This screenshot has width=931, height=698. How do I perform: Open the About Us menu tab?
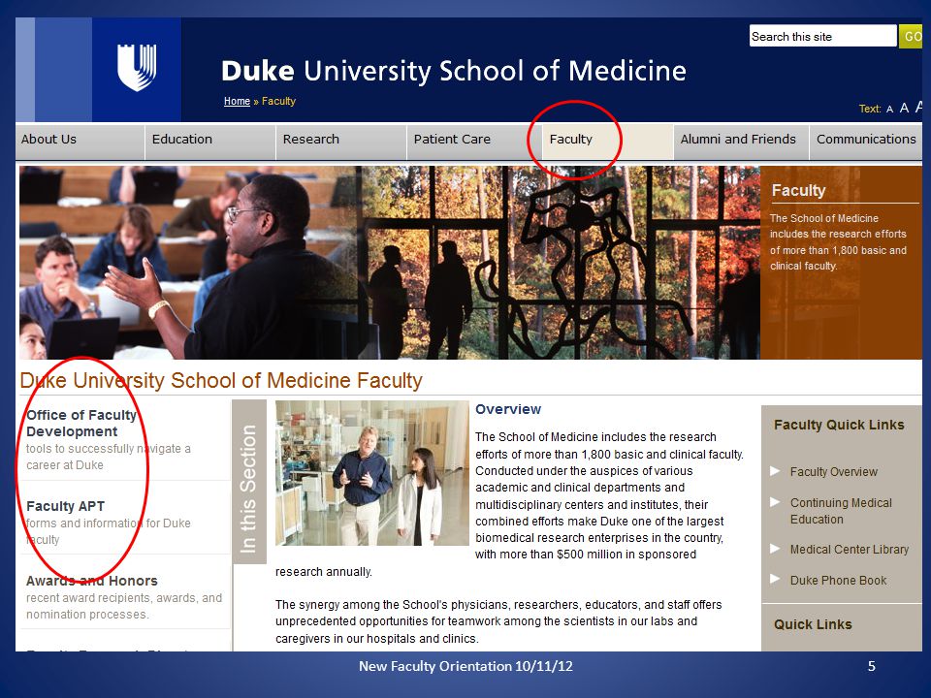[x=80, y=142]
